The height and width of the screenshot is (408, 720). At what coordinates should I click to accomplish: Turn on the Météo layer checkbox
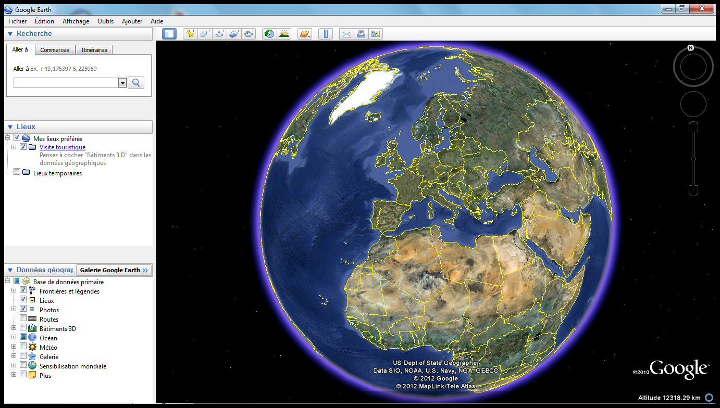[23, 347]
